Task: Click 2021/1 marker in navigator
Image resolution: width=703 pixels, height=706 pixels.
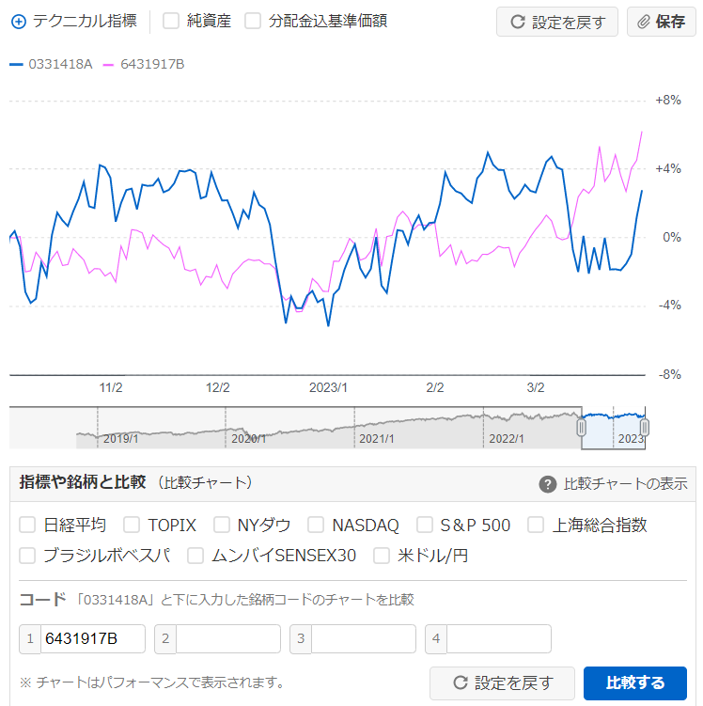Action: point(376,439)
